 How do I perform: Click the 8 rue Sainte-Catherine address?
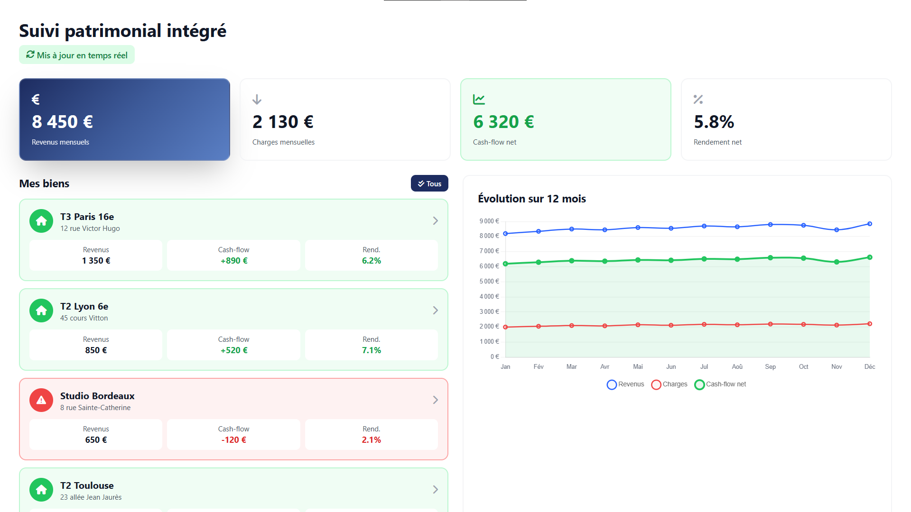(x=95, y=408)
